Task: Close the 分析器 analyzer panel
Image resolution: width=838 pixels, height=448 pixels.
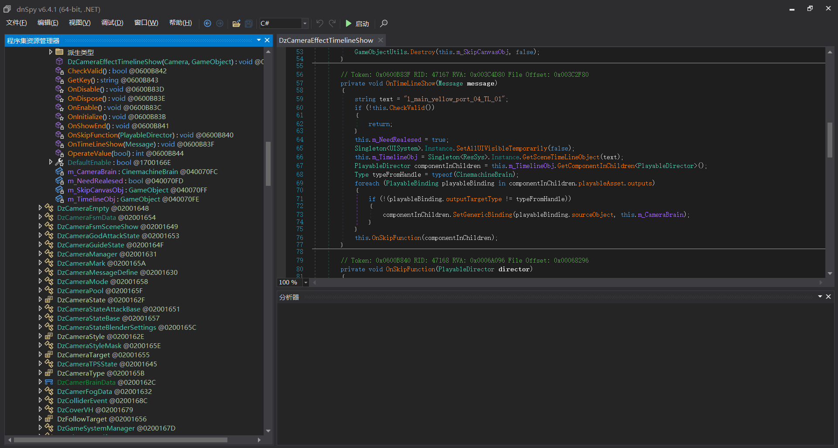Action: 828,297
